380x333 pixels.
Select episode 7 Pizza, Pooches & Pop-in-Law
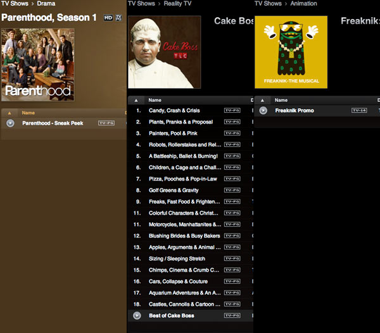tap(182, 179)
